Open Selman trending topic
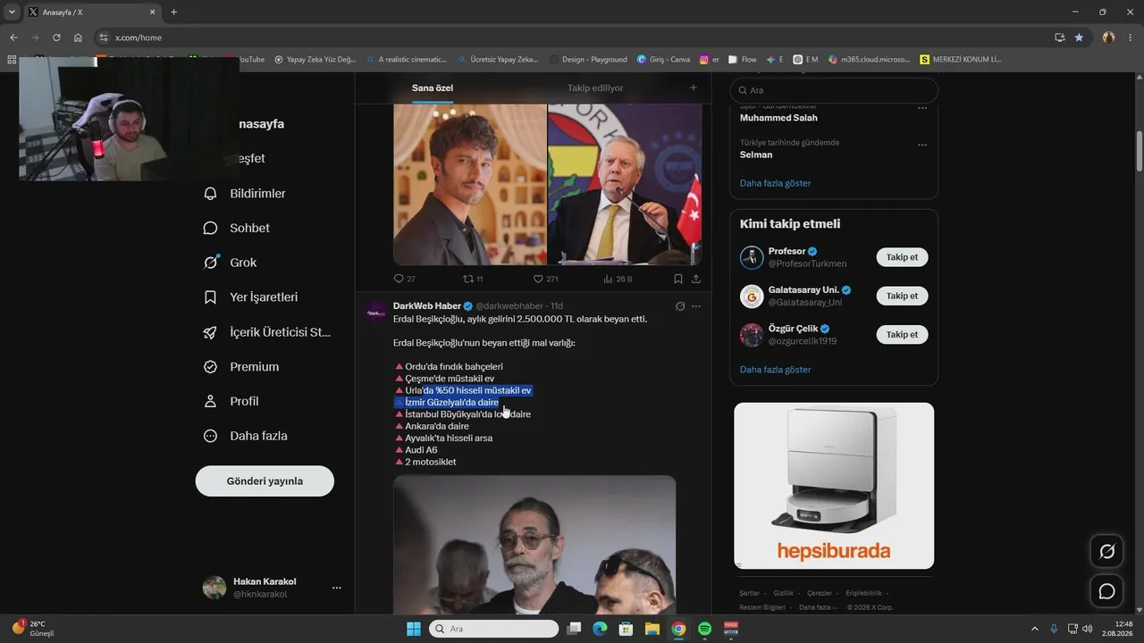 (756, 154)
